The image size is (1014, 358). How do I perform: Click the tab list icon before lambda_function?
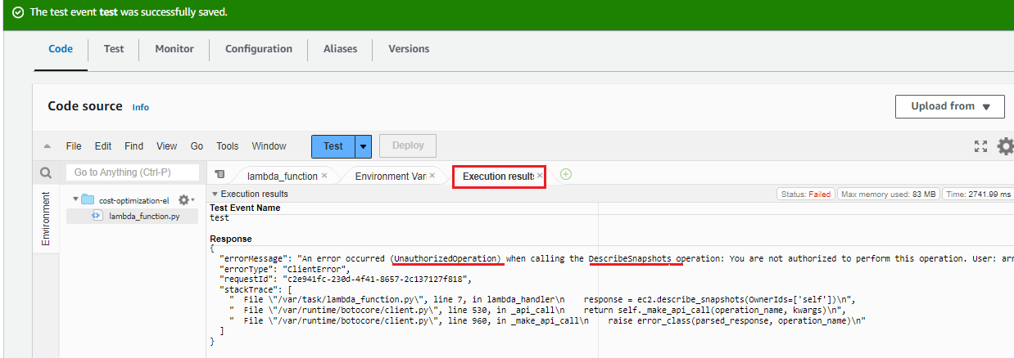220,175
